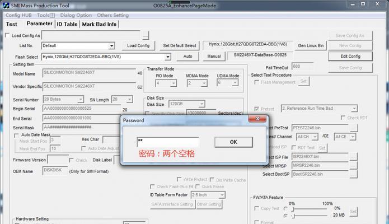The height and width of the screenshot is (224, 389).
Task: Click the Begin Serial field
Action: [x=82, y=109]
